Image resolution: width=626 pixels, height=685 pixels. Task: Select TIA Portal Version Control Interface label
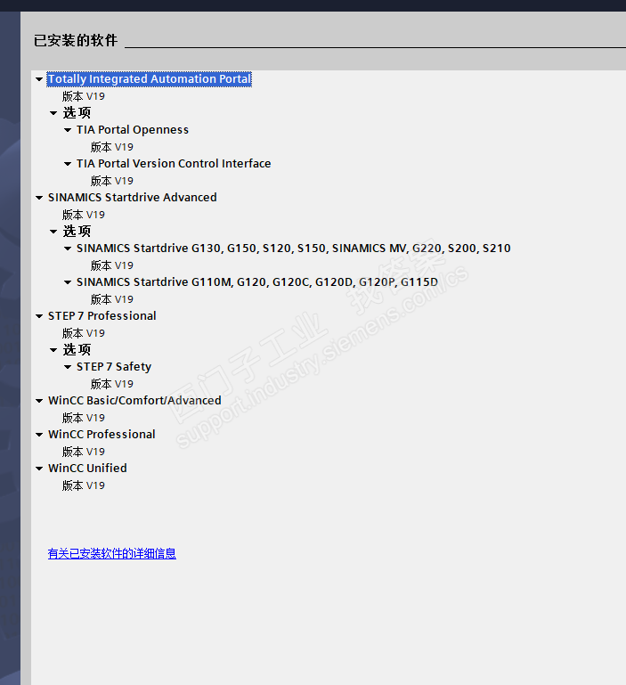pyautogui.click(x=174, y=163)
